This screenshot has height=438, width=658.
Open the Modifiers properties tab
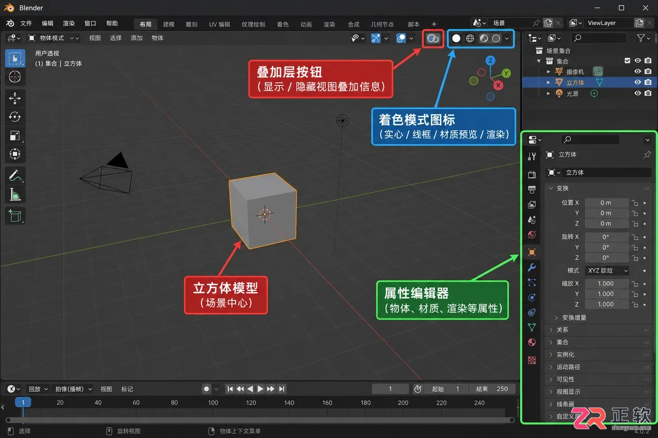pos(532,268)
